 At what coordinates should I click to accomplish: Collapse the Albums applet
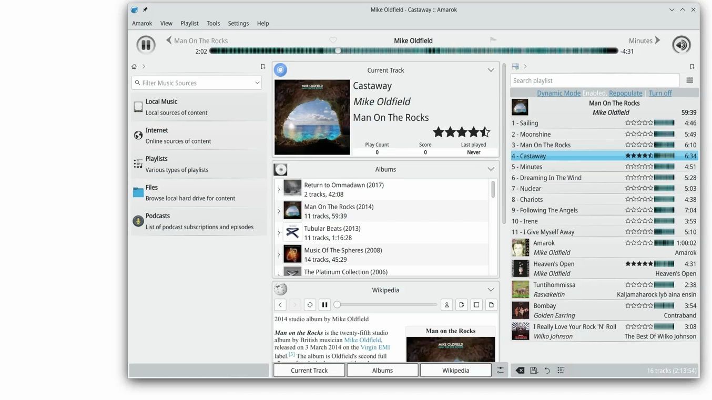tap(491, 169)
